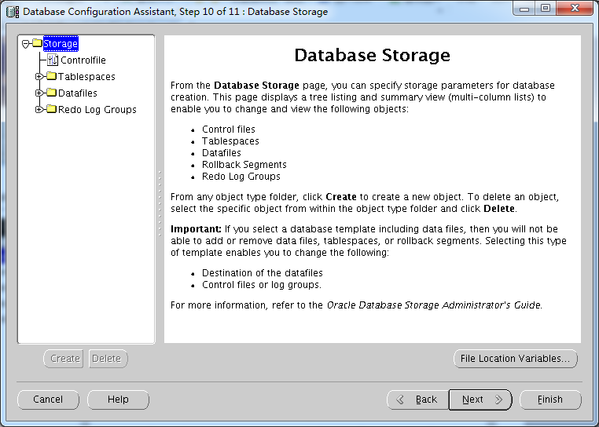Expand the Redo Log Groups node
599x427 pixels.
[x=39, y=110]
